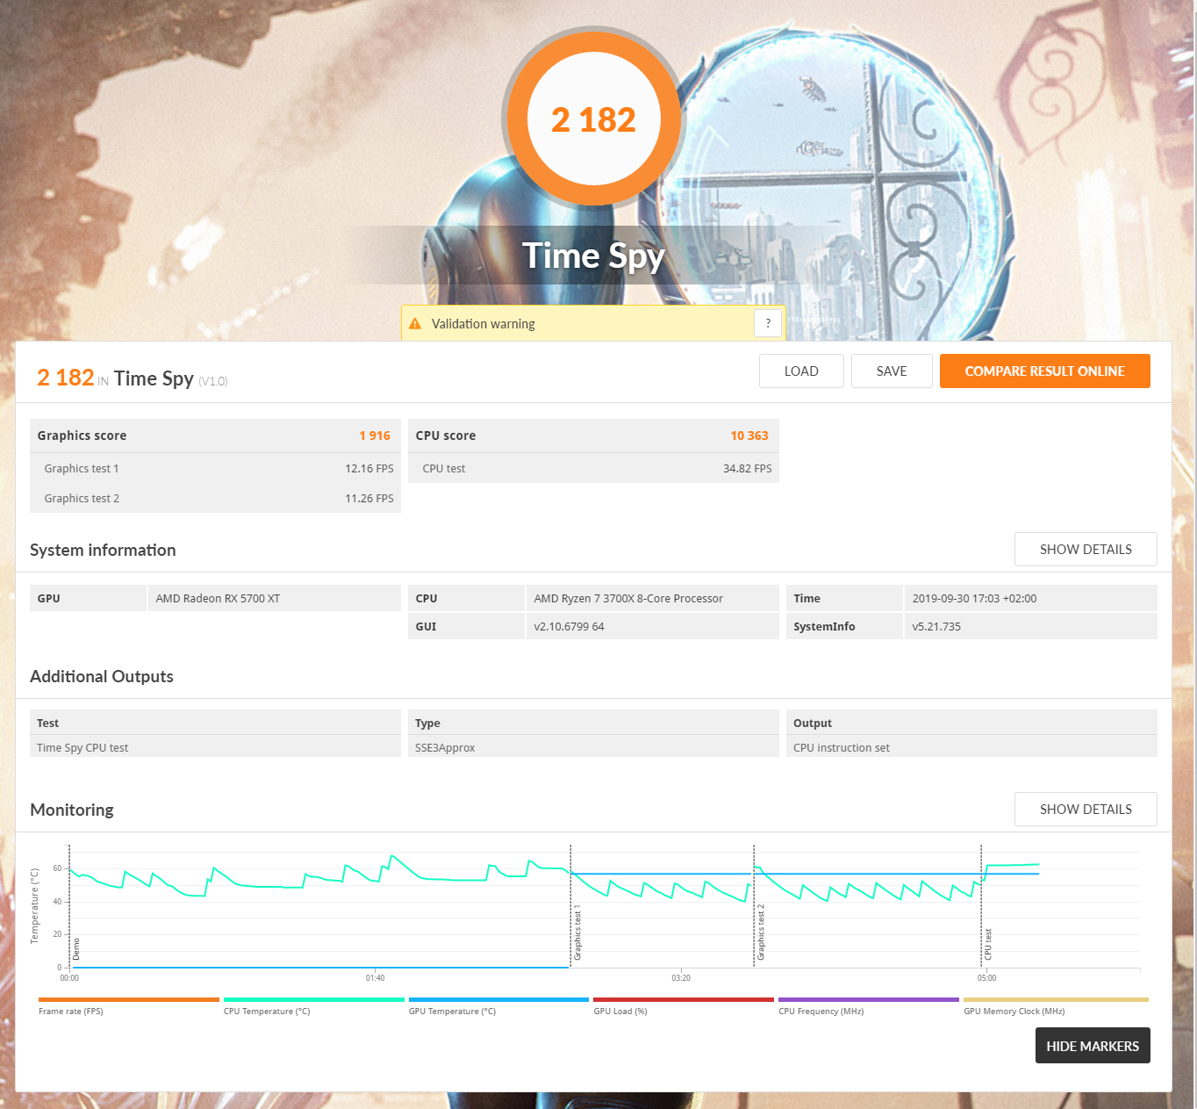Click the Graphics score value 1 916
This screenshot has height=1109, width=1197.
click(375, 436)
